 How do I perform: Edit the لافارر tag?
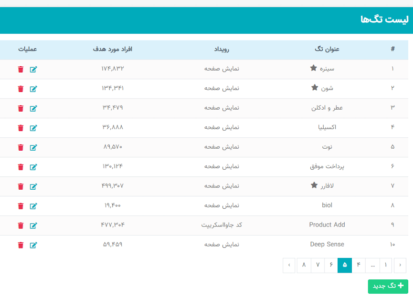[33, 186]
